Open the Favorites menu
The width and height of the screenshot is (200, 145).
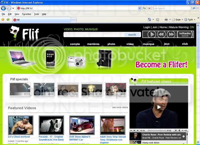(x=26, y=14)
